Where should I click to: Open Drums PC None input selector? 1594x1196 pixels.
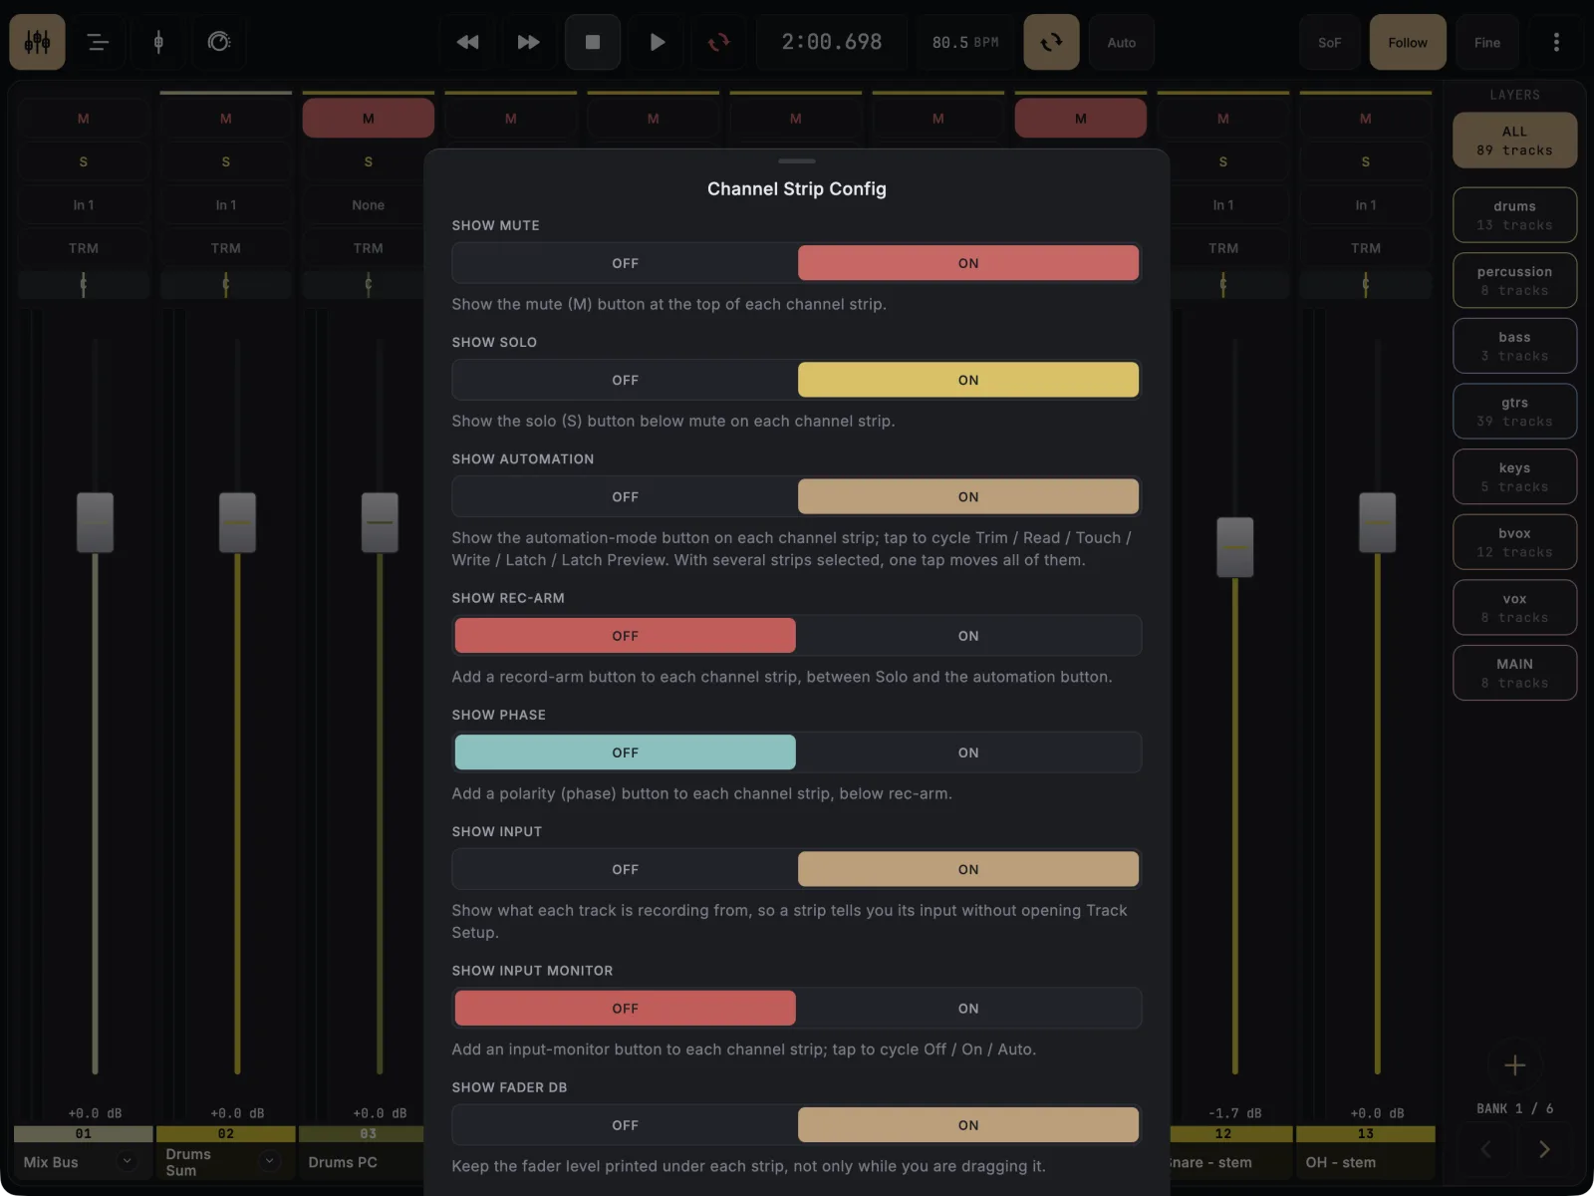point(369,205)
